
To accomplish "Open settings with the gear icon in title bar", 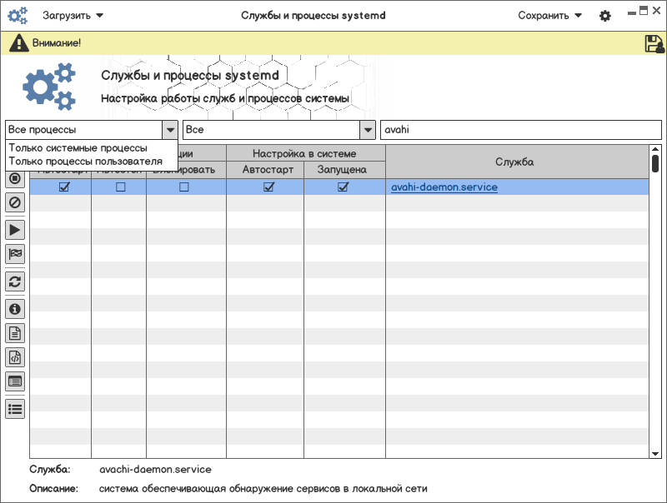I will (605, 16).
